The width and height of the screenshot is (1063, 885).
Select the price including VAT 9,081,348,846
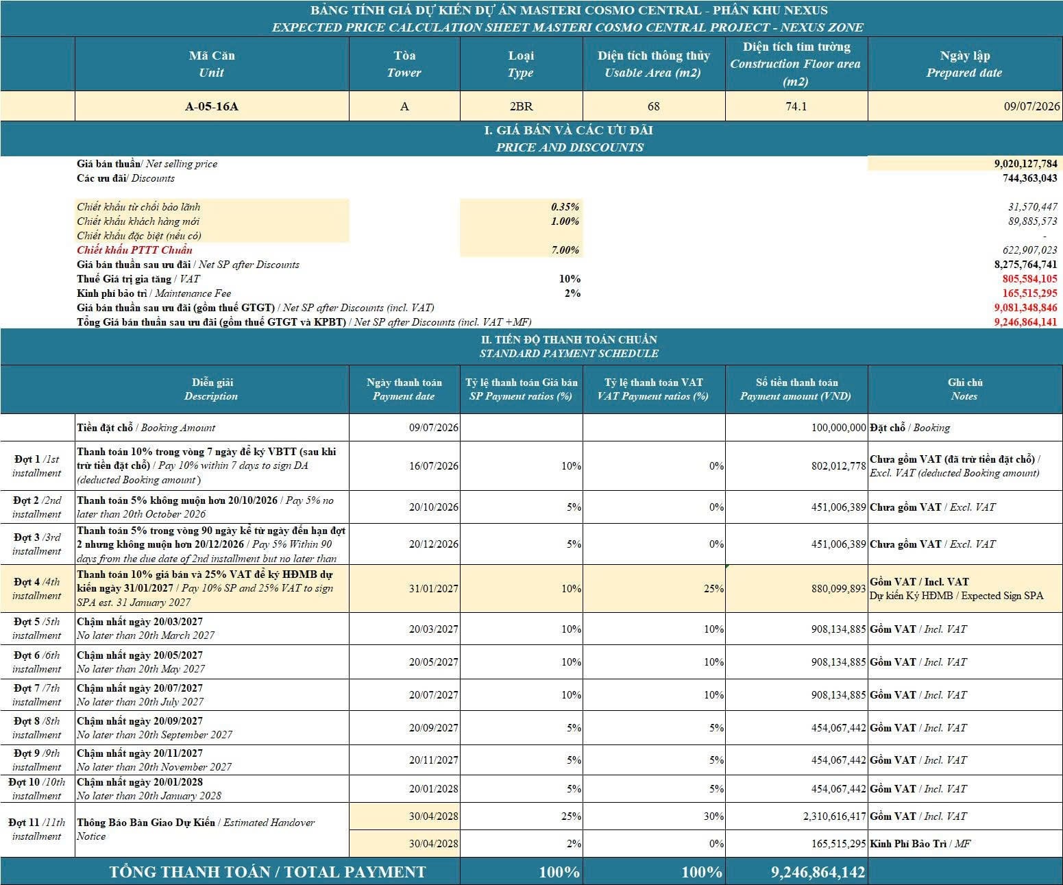pyautogui.click(x=1026, y=308)
